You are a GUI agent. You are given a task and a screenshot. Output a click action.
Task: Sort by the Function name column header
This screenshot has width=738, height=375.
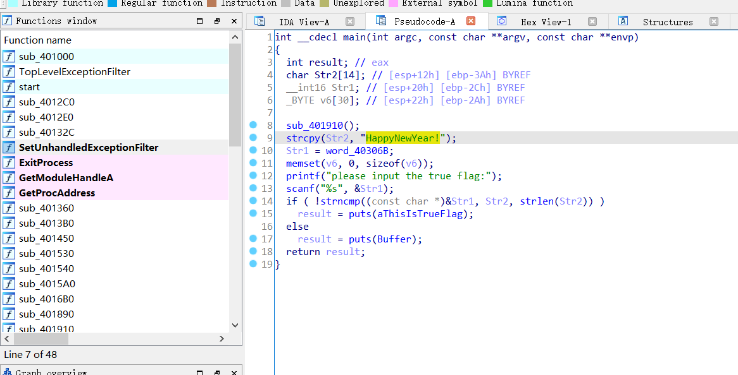click(38, 40)
